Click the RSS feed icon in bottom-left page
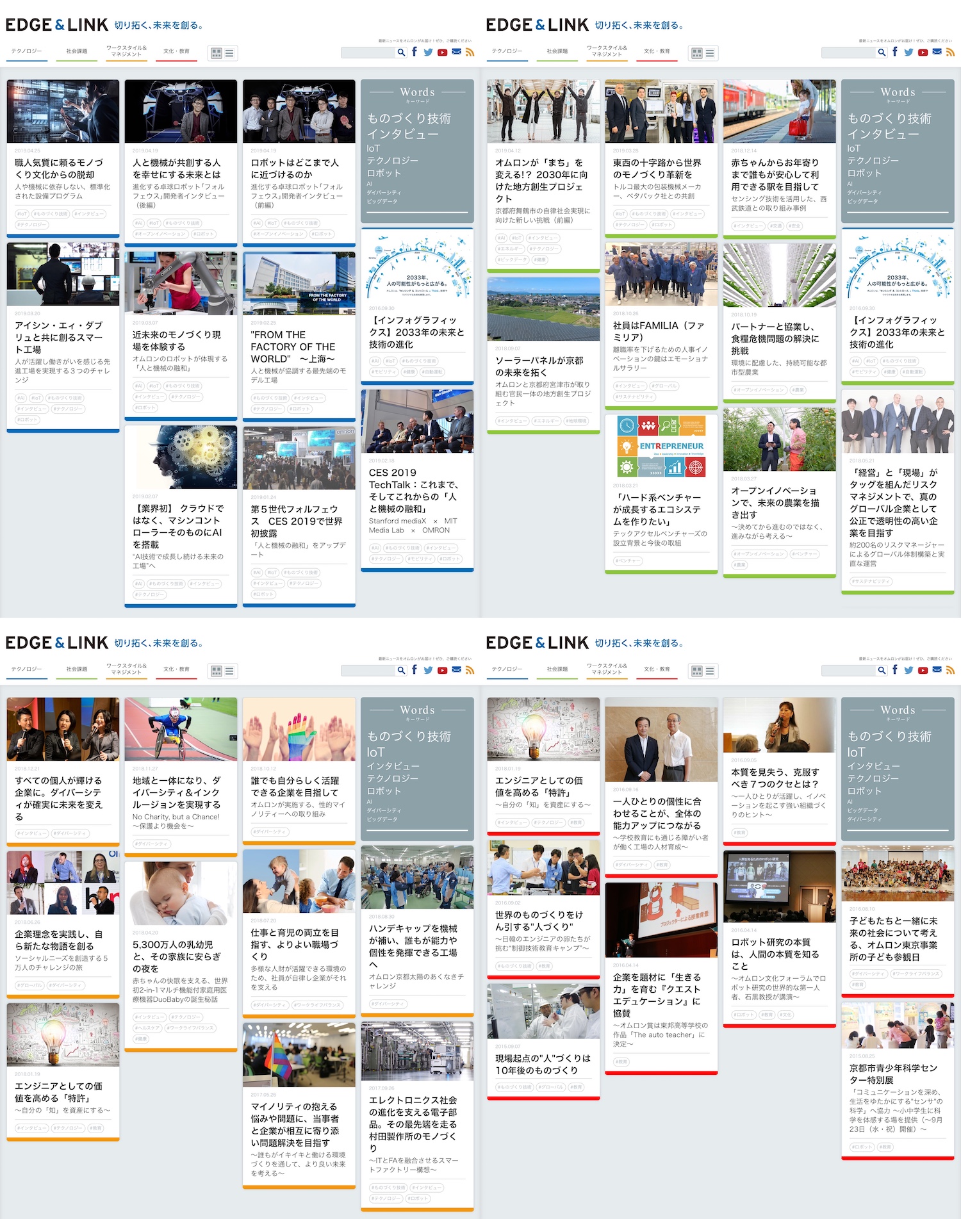This screenshot has width=961, height=1219. [x=470, y=671]
